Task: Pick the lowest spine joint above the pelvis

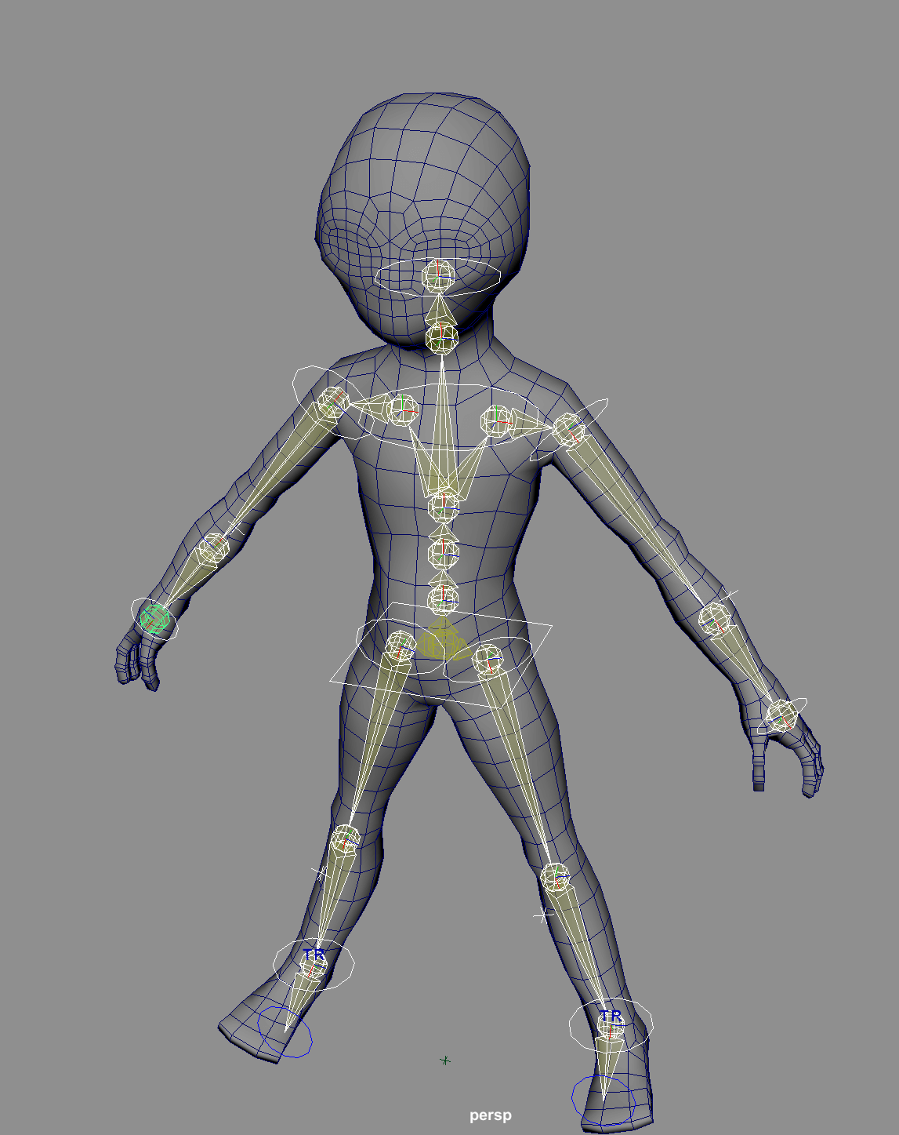Action: (x=444, y=600)
